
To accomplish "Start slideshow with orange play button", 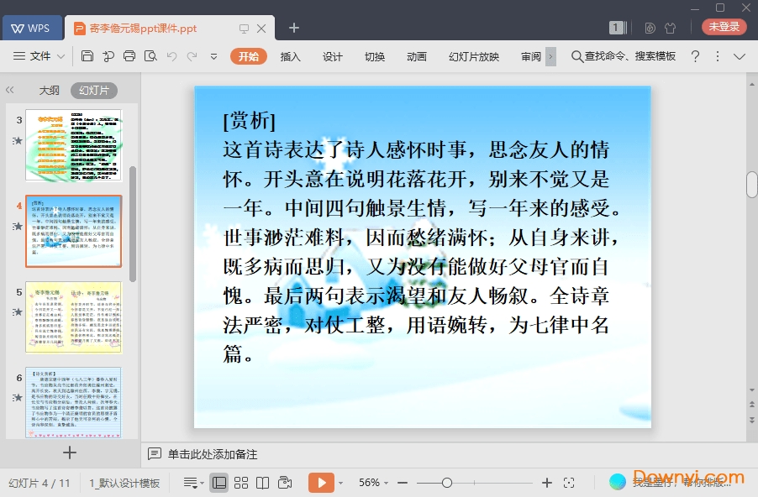I will [x=320, y=483].
